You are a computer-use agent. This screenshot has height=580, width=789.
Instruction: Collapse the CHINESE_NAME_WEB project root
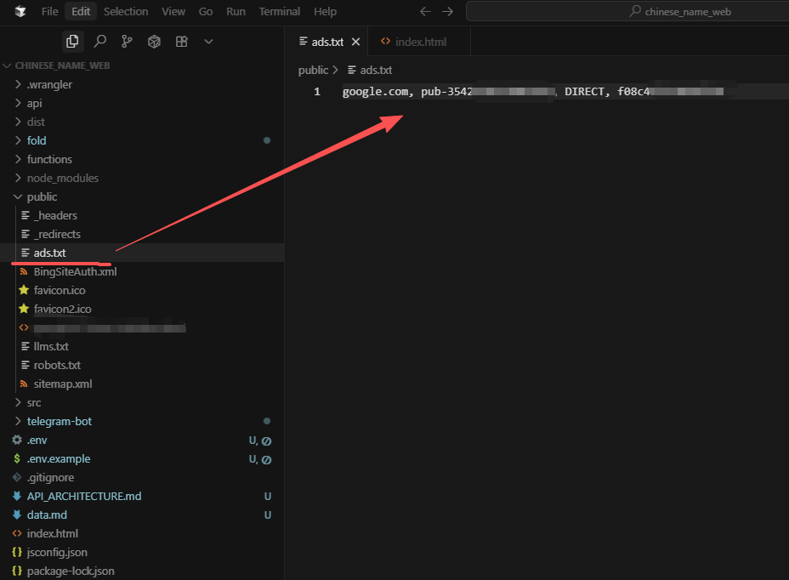pyautogui.click(x=62, y=65)
